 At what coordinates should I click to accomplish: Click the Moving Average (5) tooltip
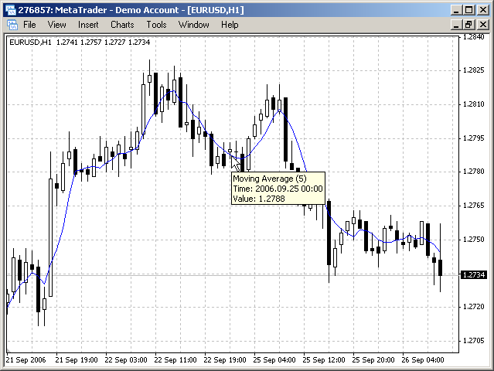coord(278,189)
